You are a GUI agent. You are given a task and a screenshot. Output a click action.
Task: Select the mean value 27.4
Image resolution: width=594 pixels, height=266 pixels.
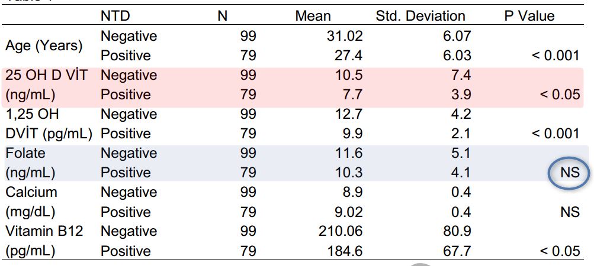349,56
